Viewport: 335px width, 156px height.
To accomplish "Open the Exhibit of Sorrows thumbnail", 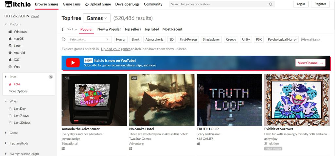I will 297,100.
